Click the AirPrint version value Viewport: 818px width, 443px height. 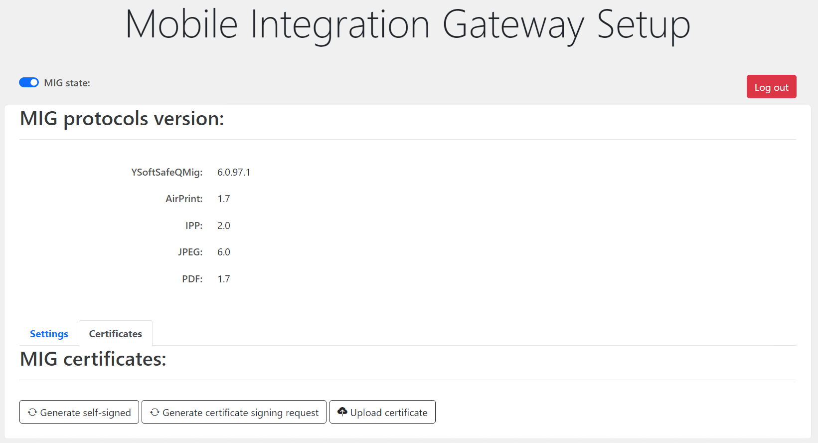pos(224,199)
